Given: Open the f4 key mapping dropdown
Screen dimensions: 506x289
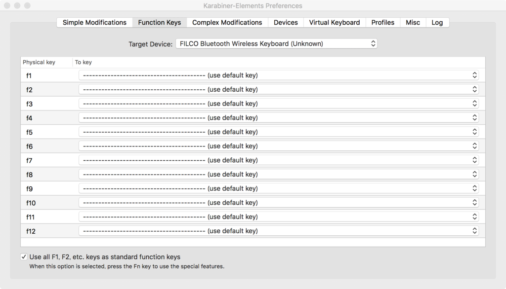Looking at the screenshot, I should (x=279, y=117).
